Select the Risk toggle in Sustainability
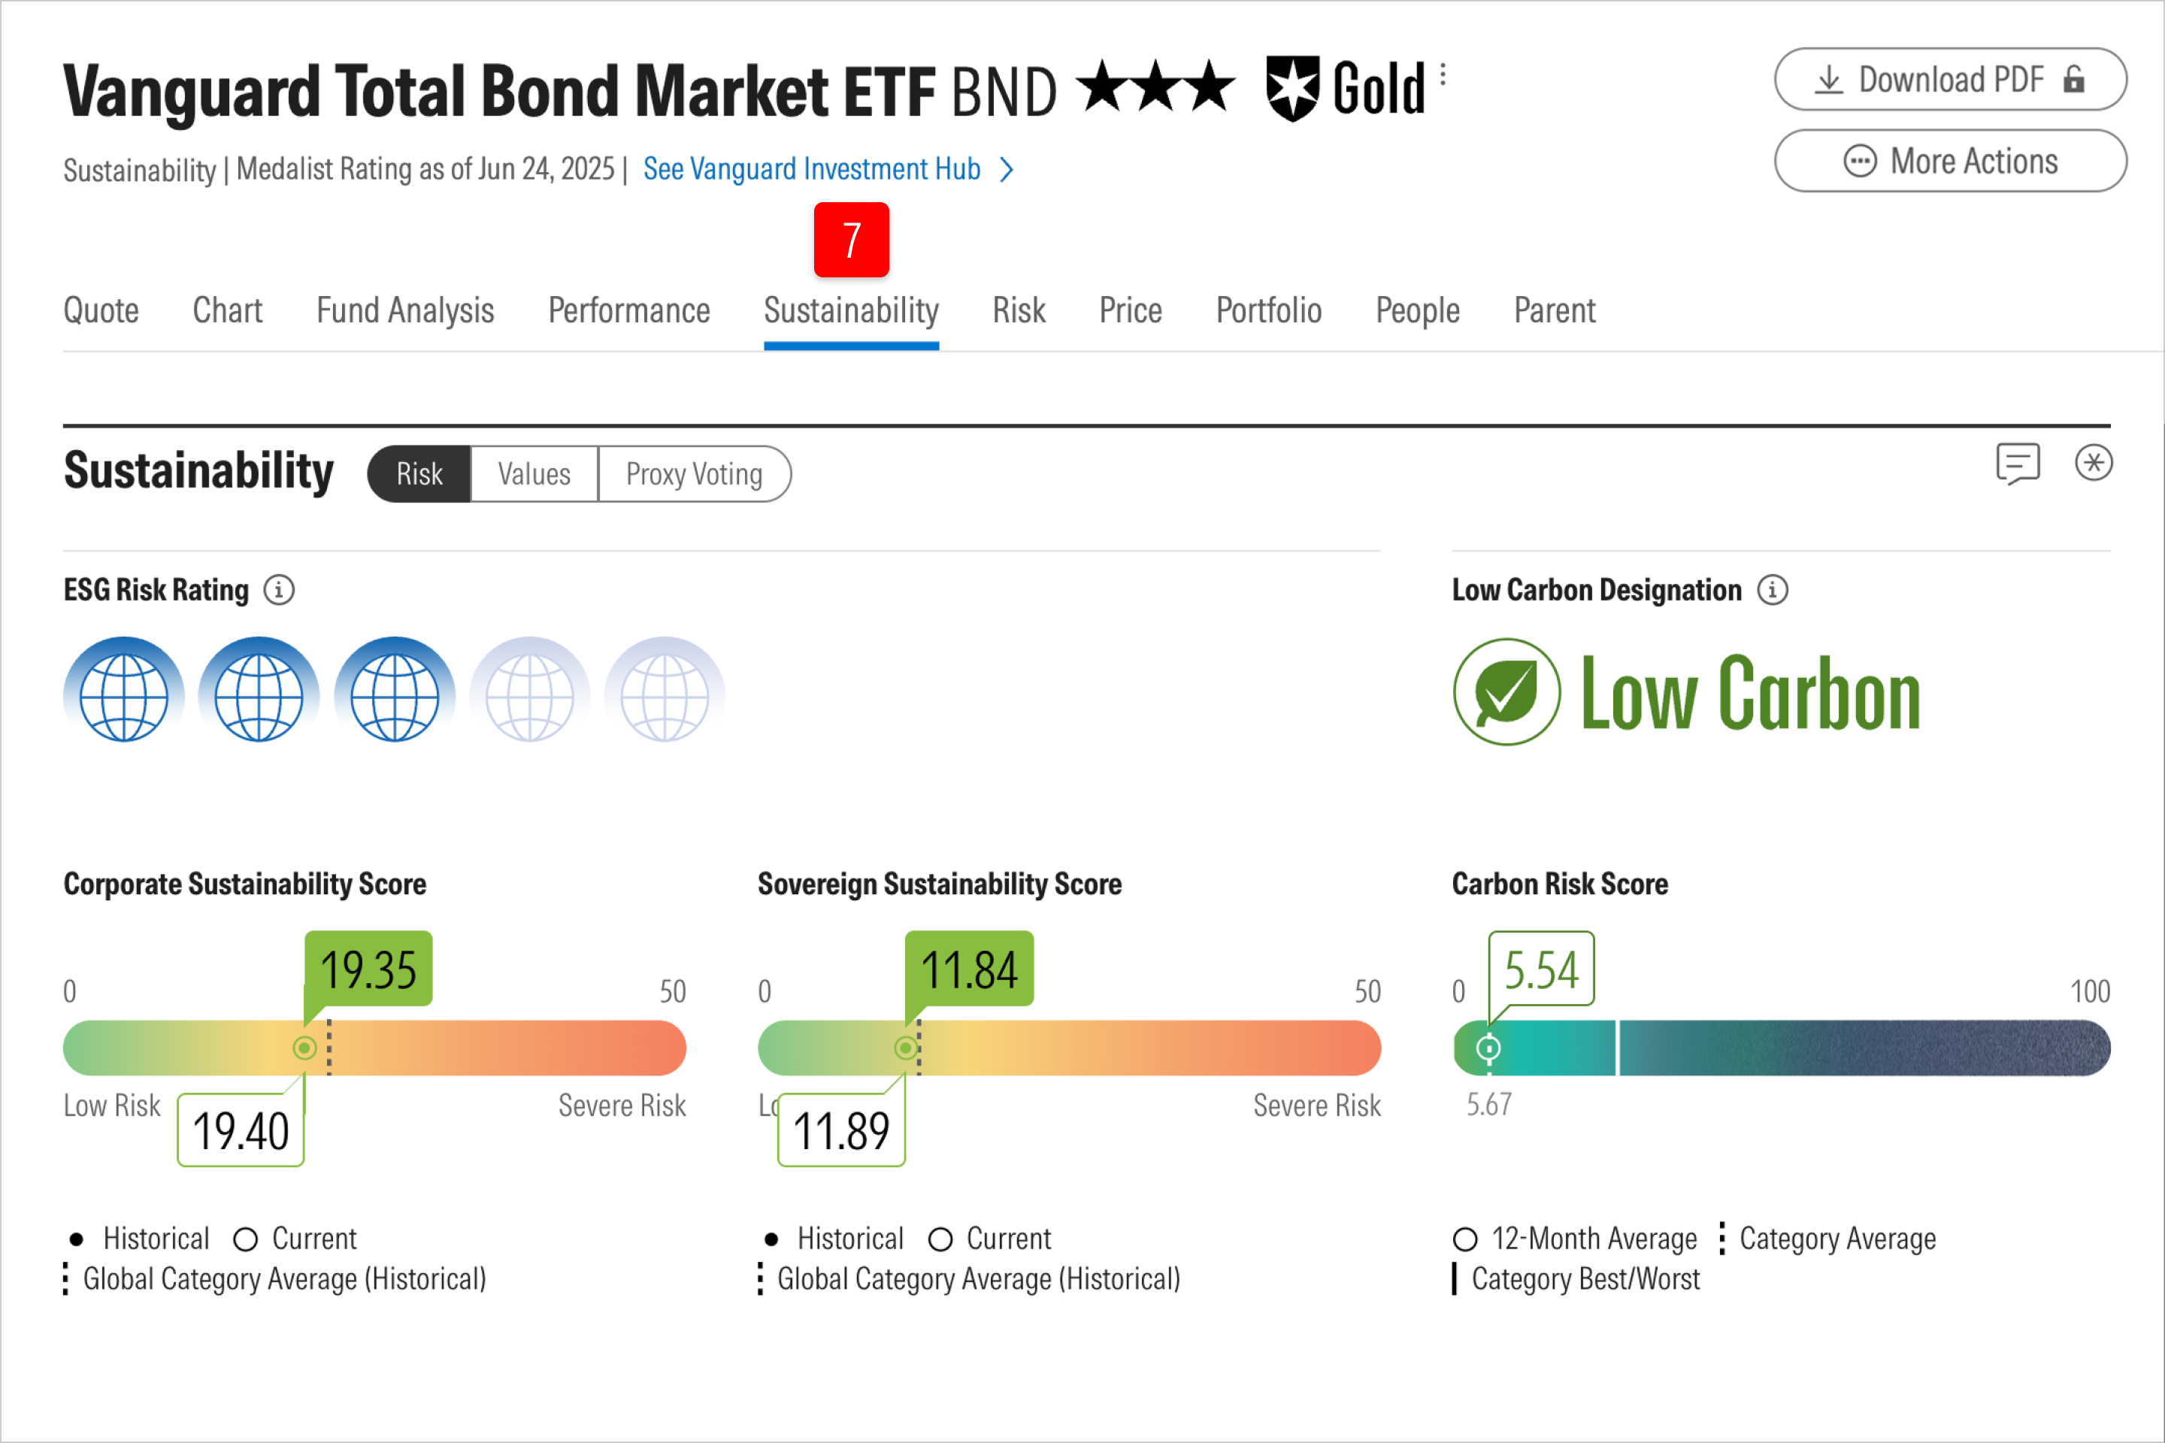This screenshot has height=1443, width=2165. [419, 474]
